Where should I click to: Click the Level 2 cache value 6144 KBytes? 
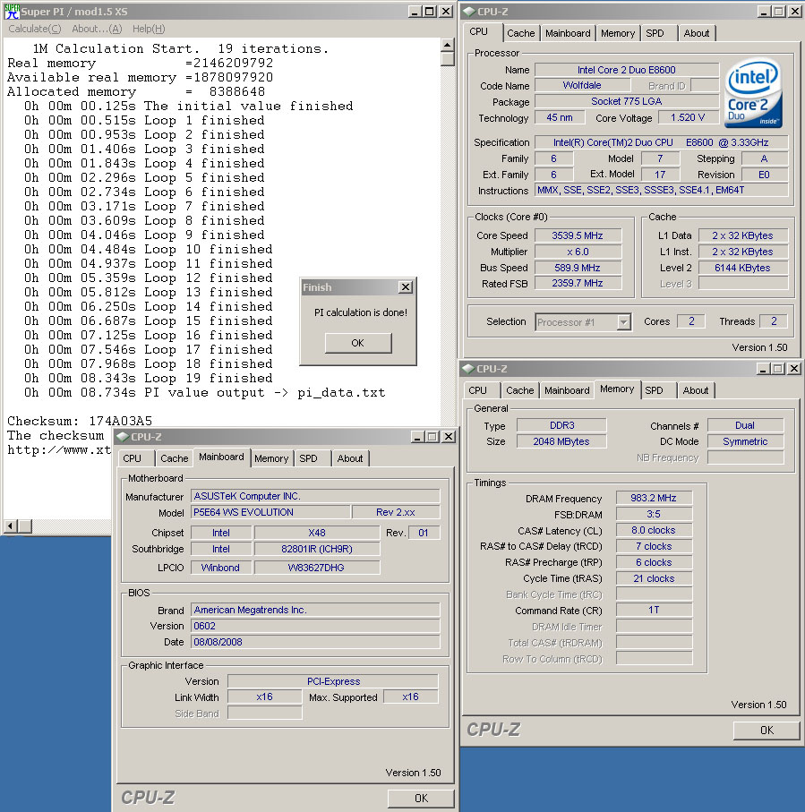pyautogui.click(x=743, y=268)
